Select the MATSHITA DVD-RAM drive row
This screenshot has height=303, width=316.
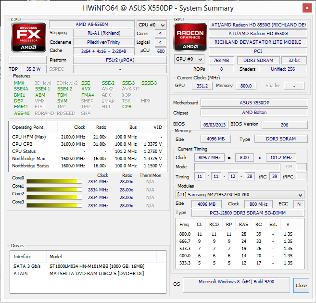(88, 274)
